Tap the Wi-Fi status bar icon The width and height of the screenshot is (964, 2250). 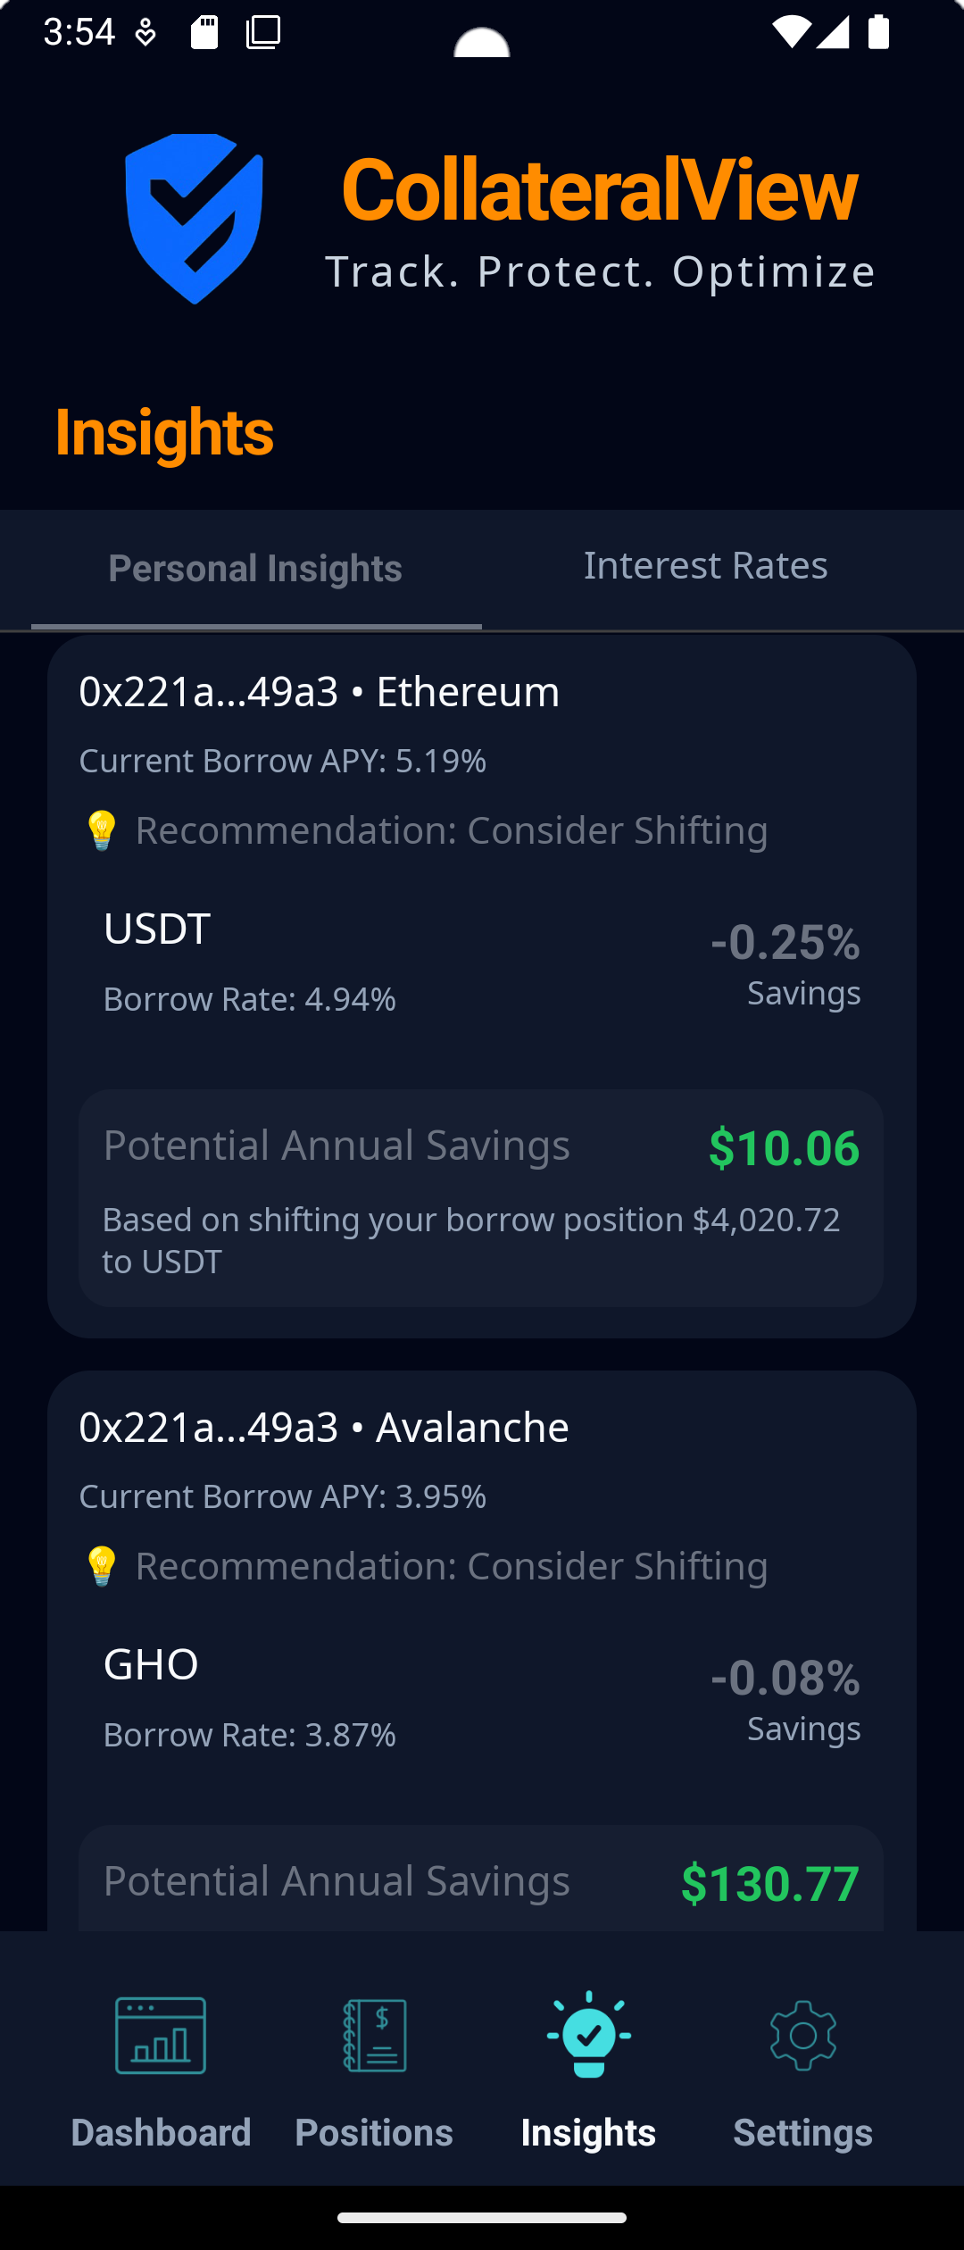(791, 32)
